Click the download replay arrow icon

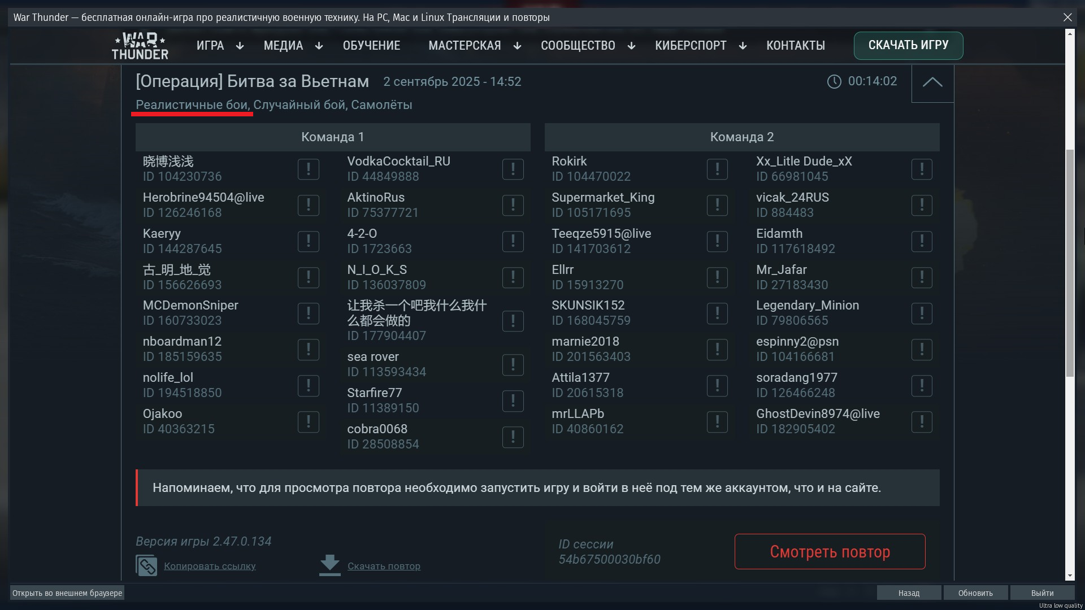coord(329,565)
